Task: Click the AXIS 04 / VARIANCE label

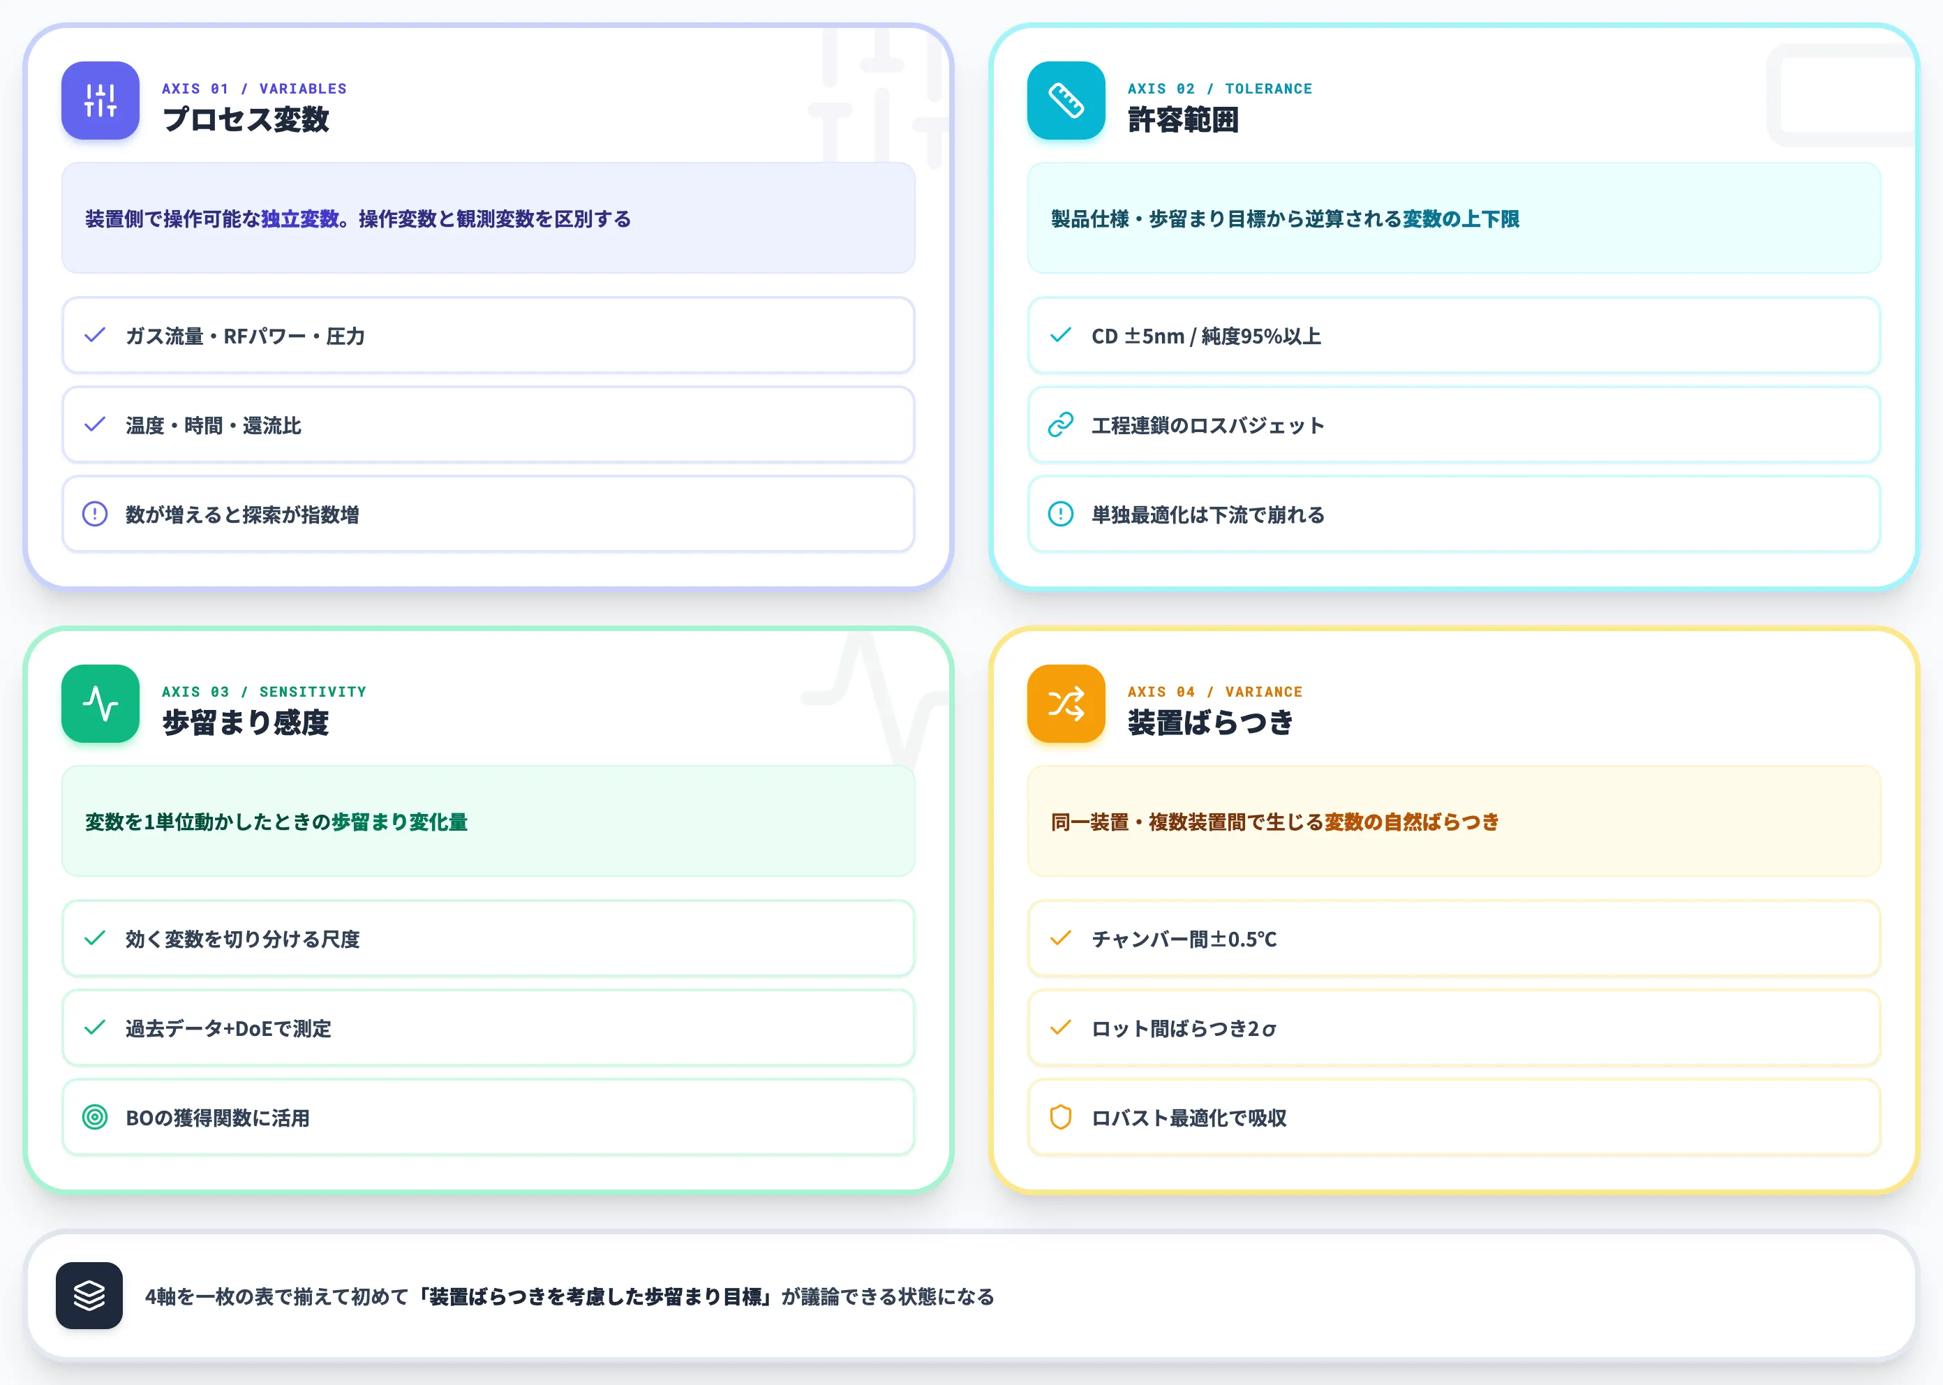Action: pyautogui.click(x=1215, y=692)
